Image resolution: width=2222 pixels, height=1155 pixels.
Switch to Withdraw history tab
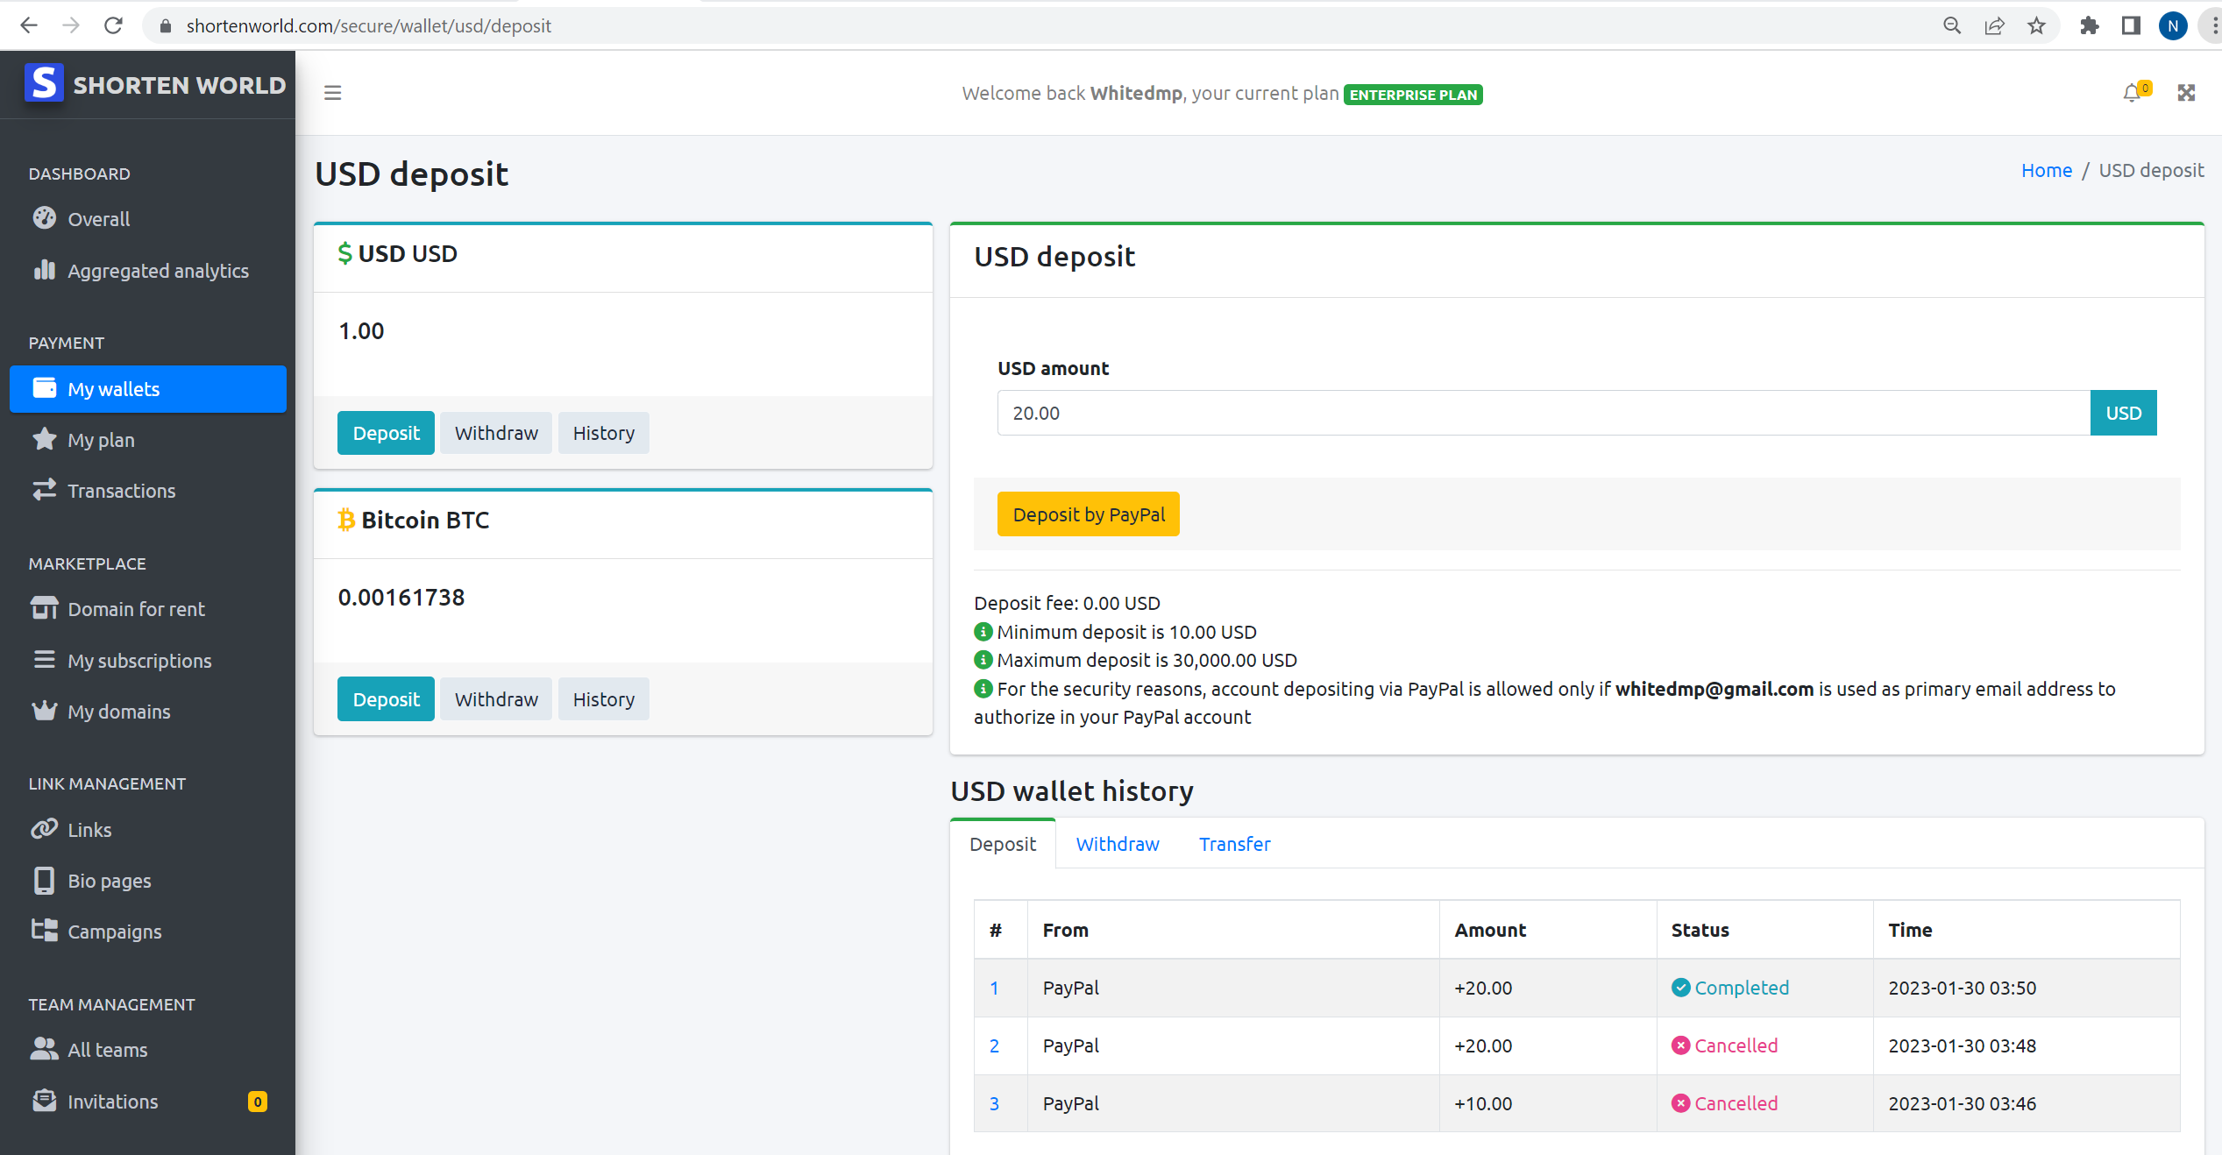(x=1118, y=844)
